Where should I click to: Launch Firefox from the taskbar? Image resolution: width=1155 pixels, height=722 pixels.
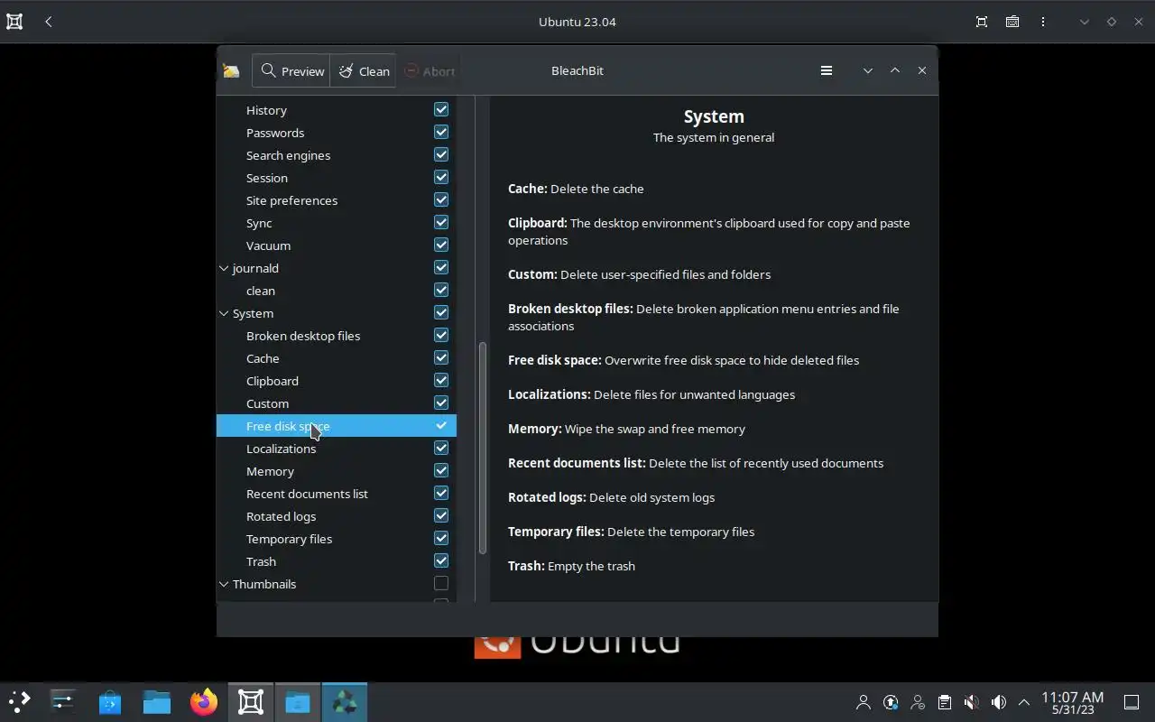[x=204, y=701]
